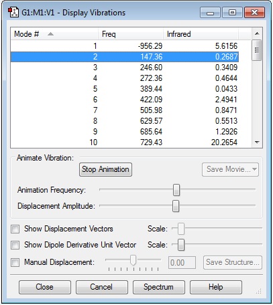Image resolution: width=273 pixels, height=305 pixels.
Task: Click infrared intensity value 5.6156
Action: pos(226,46)
